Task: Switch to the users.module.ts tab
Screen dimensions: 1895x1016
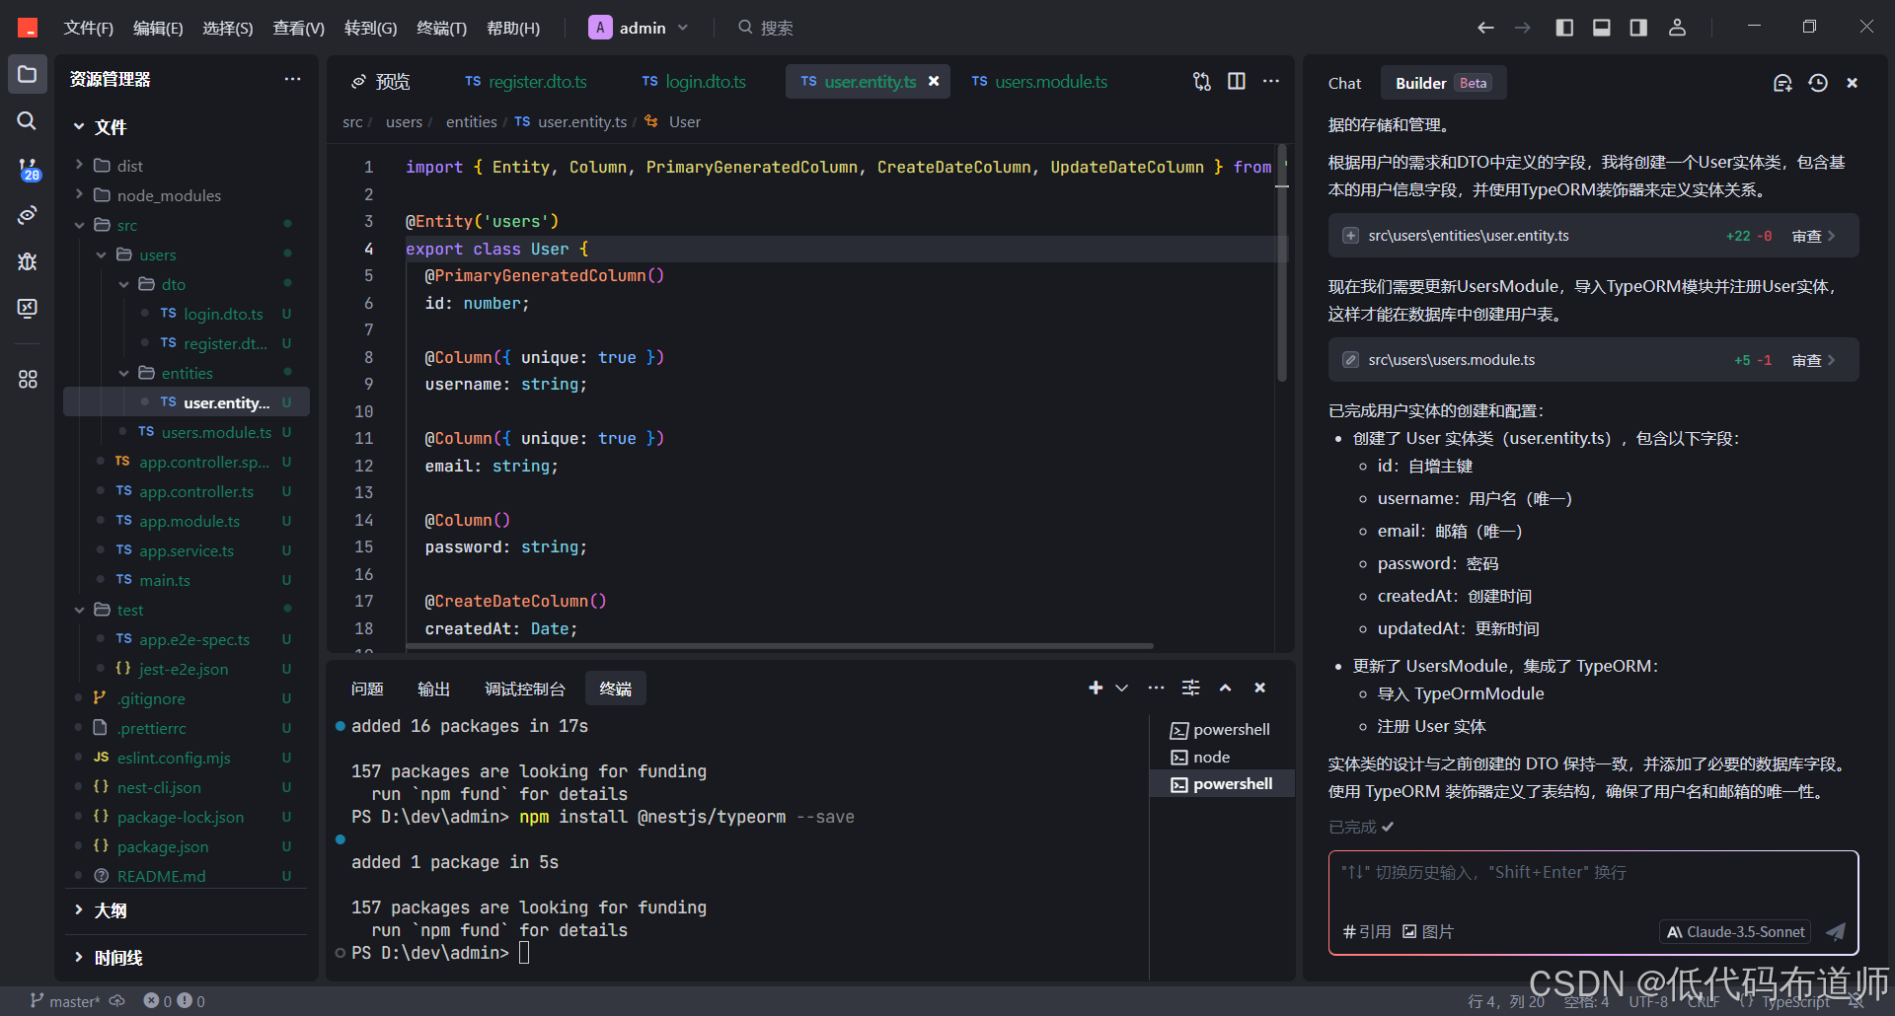Action: click(x=1039, y=81)
